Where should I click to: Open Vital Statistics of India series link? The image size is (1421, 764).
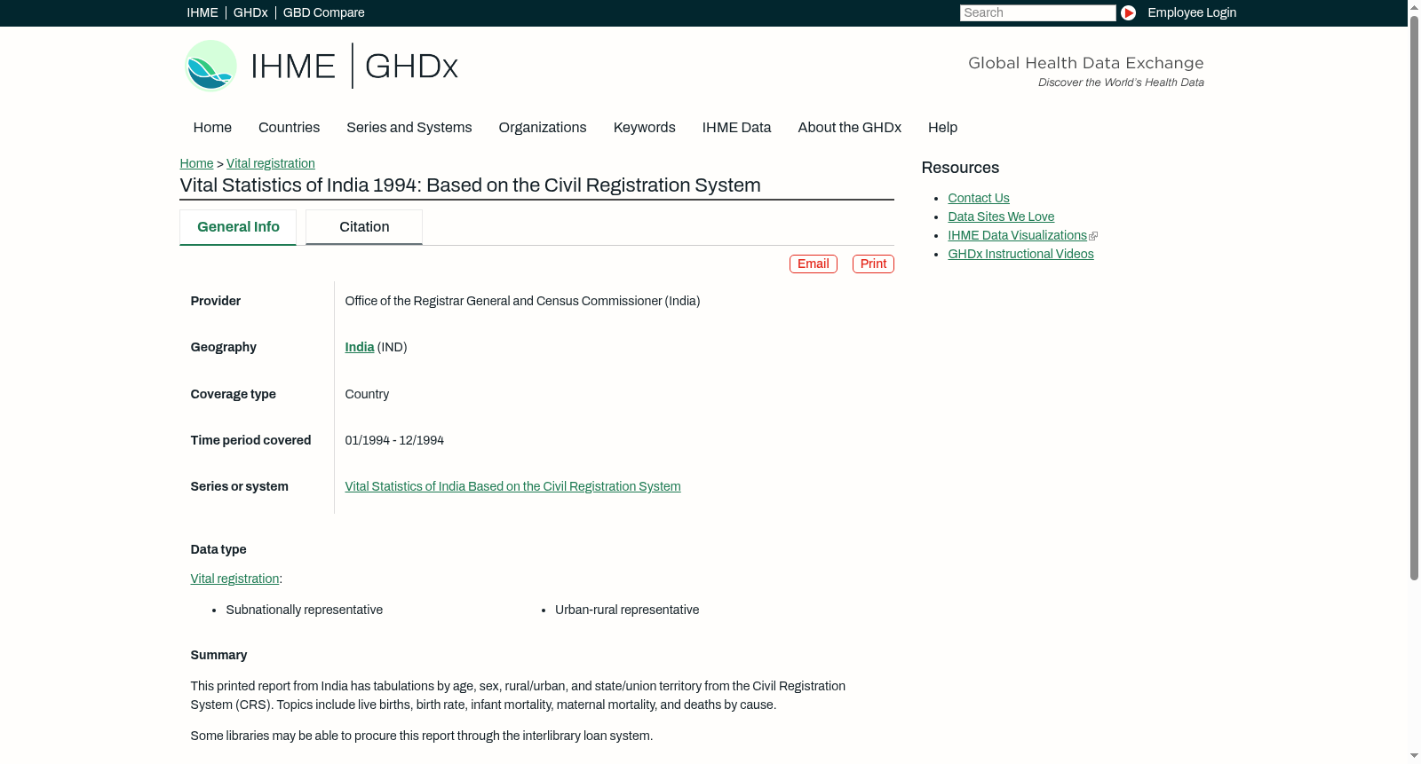click(x=512, y=486)
